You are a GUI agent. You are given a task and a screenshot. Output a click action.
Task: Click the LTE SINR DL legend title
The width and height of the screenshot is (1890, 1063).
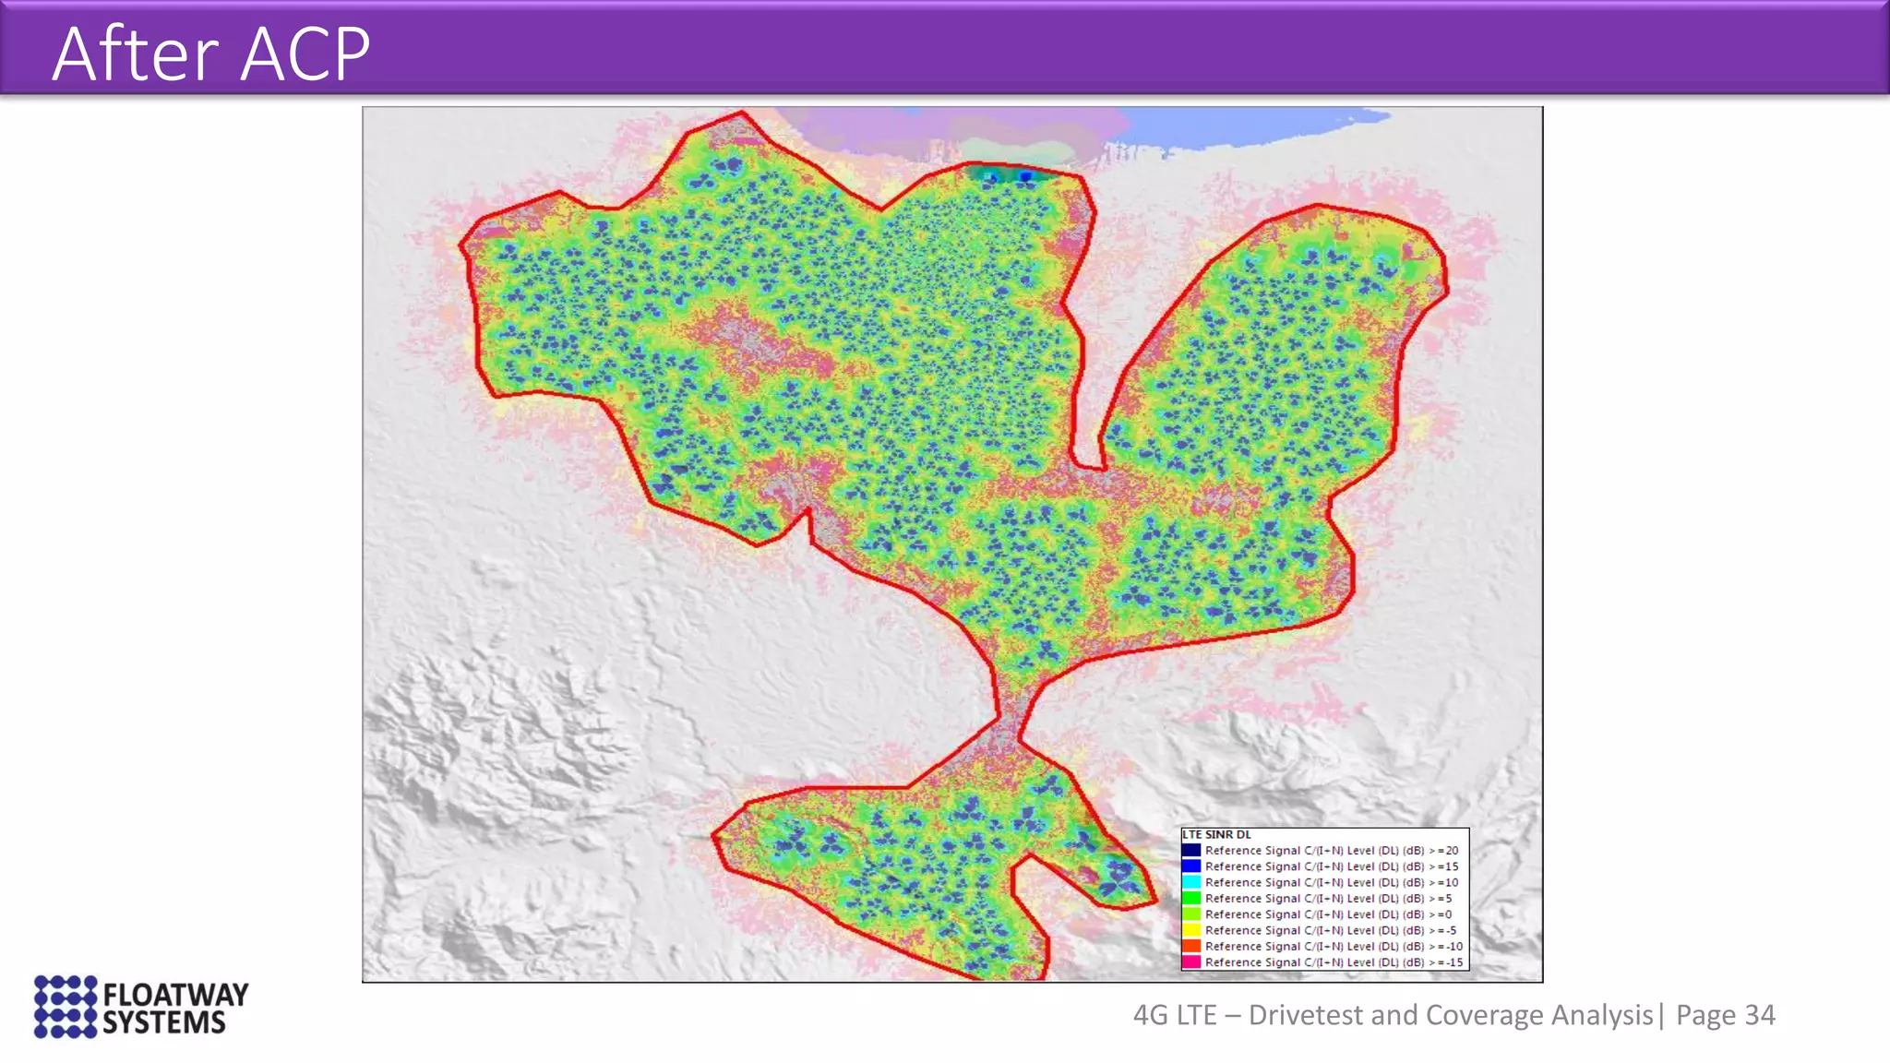(1216, 834)
